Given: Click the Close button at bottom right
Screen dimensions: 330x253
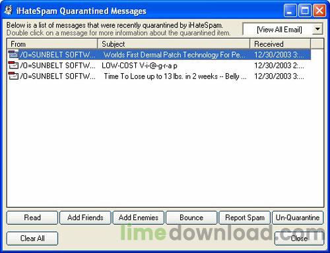Looking at the screenshot, I should coord(299,239).
